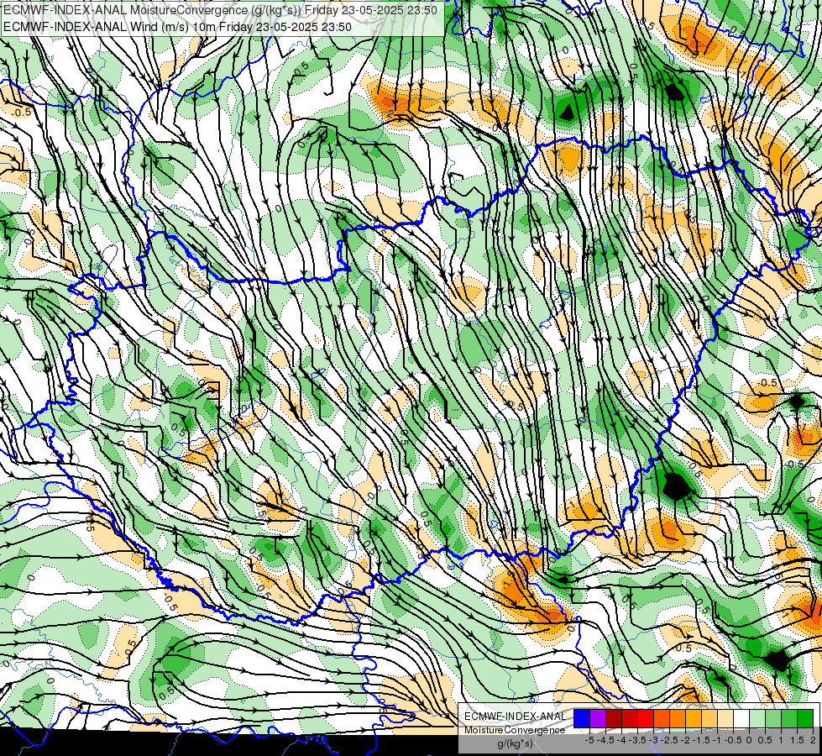Click the legend label MoistureConvergence
Screen dimensions: 822x756
[515, 730]
